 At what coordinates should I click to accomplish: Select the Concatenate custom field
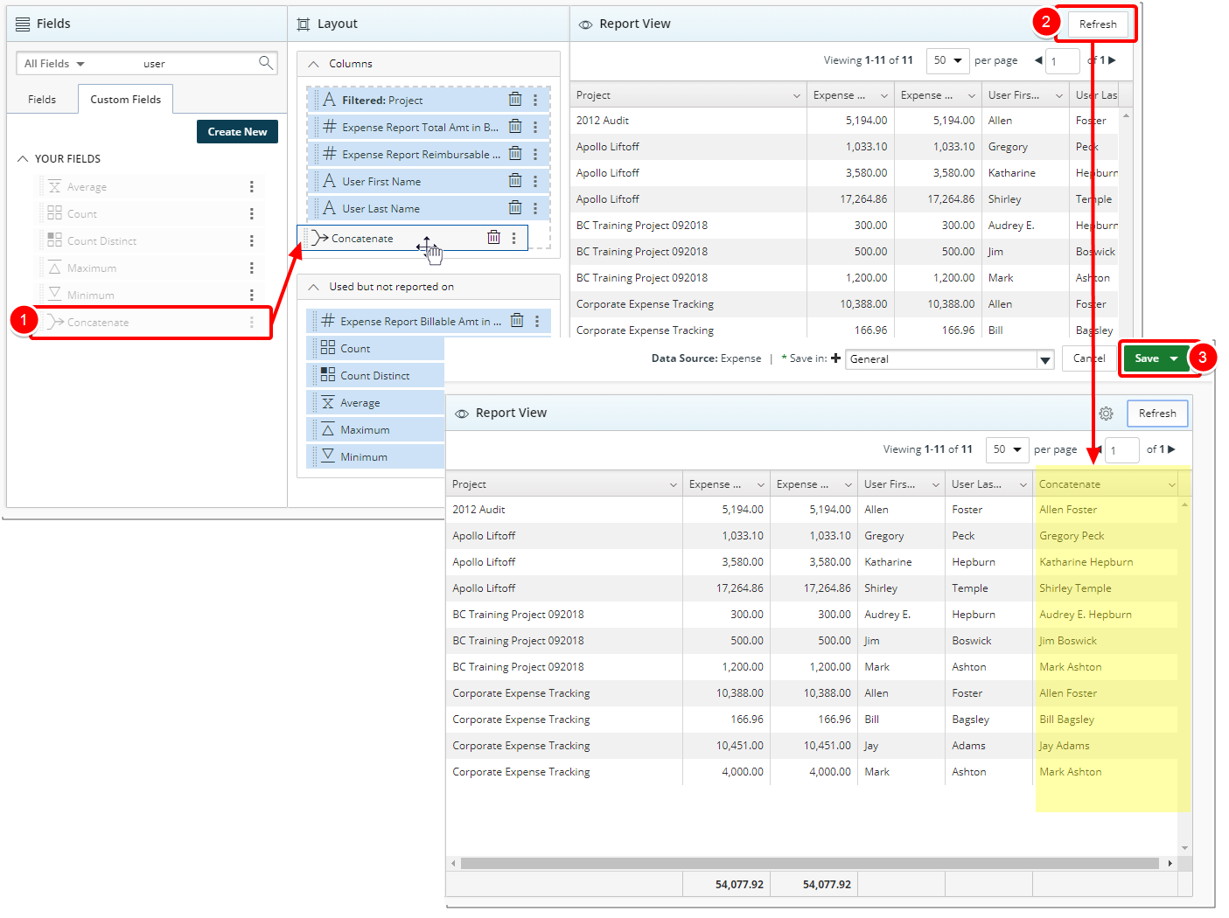[x=149, y=323]
